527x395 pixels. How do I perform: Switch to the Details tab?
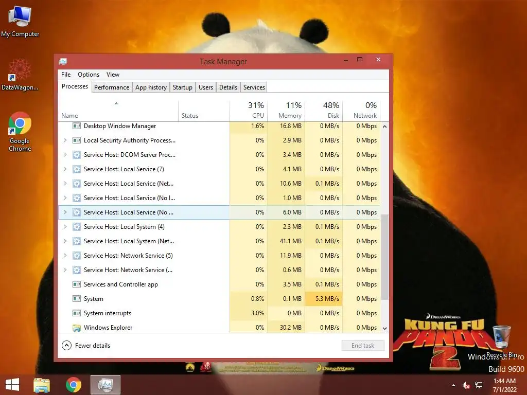click(228, 87)
